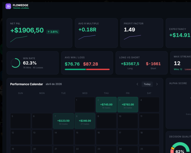Select calendar day 11
This screenshot has width=191, height=153.
[x=149, y=121]
